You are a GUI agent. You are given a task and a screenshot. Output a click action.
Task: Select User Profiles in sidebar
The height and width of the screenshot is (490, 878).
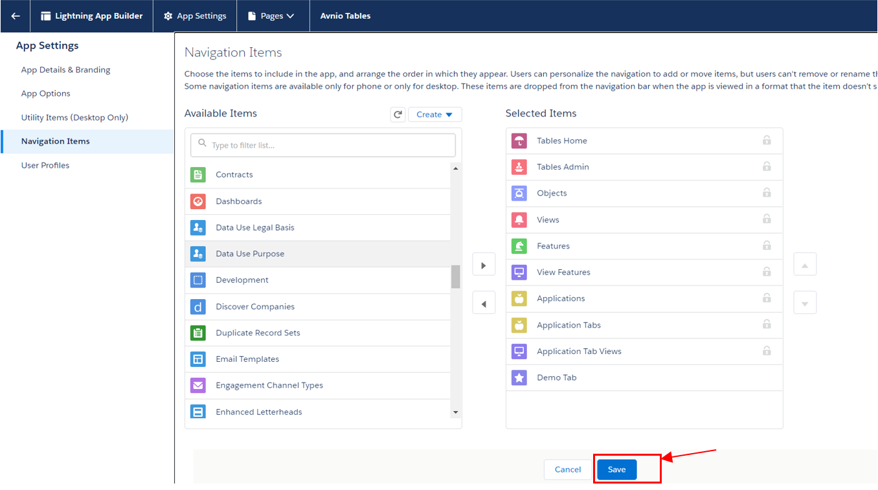(x=45, y=166)
